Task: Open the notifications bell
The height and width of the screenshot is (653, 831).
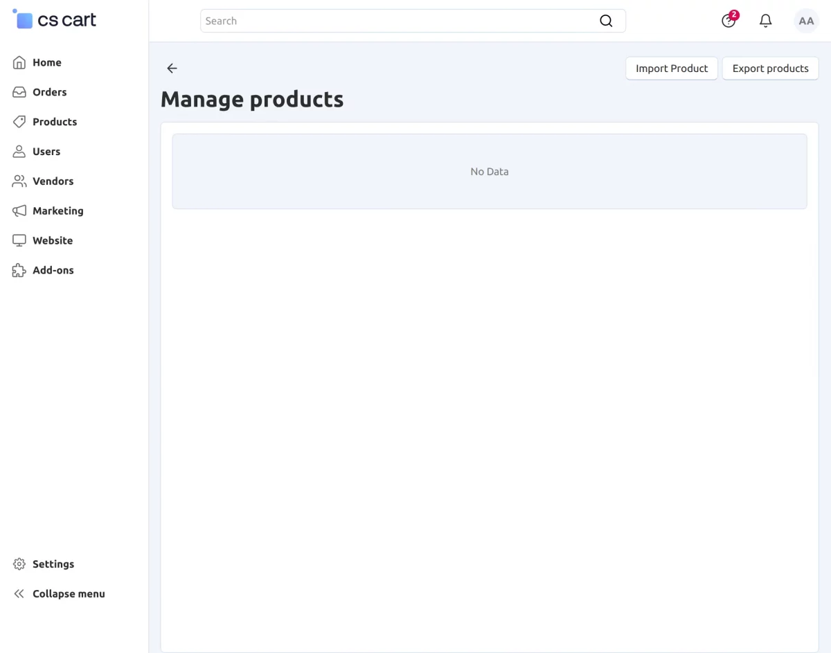Action: (765, 21)
